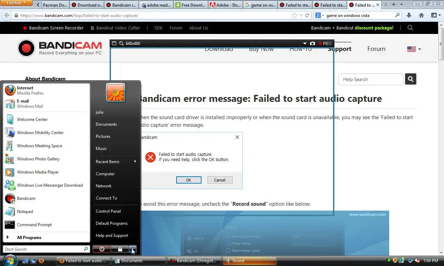Click the Start menu power button
444x266 pixels.
[102, 249]
